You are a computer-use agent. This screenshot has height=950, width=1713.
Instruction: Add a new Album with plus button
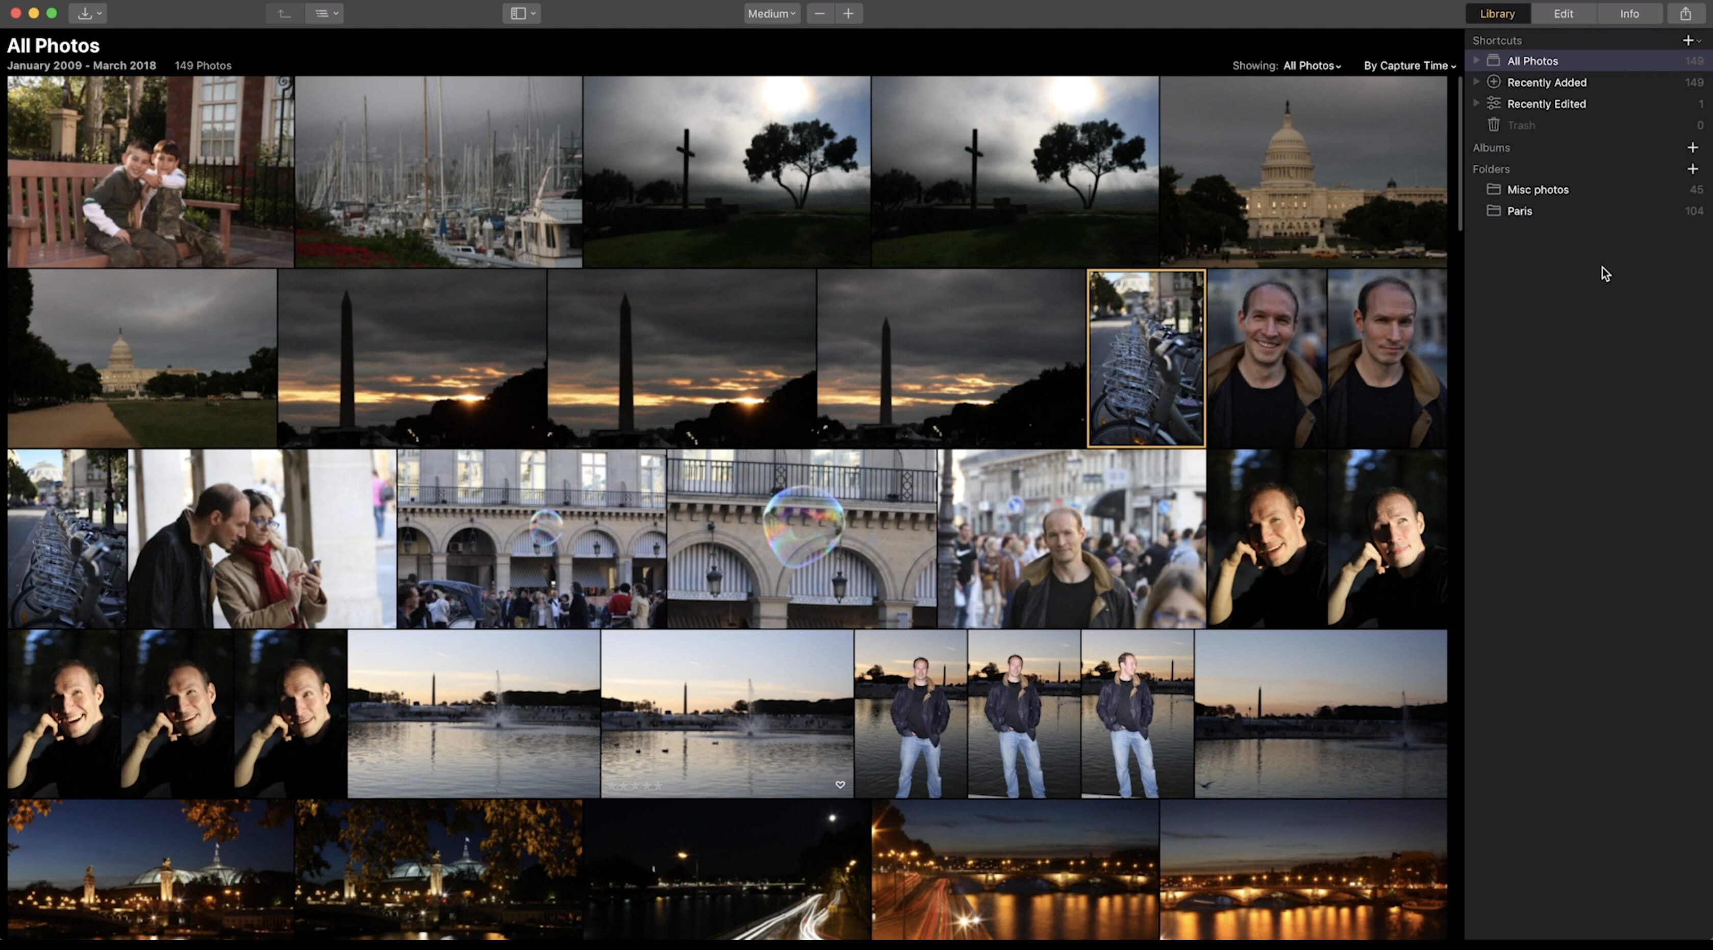1692,146
